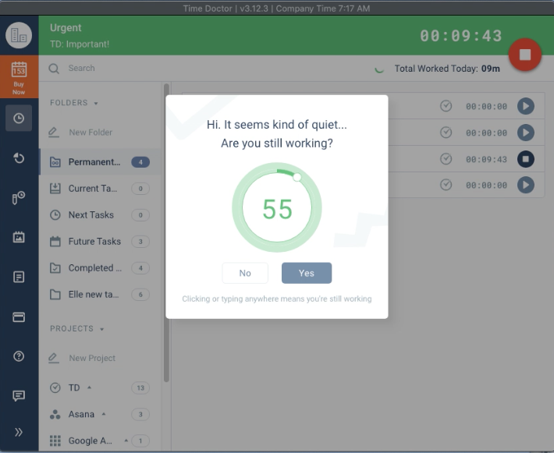Viewport: 554px width, 453px height.
Task: Open the billing card icon in sidebar
Action: 19,317
